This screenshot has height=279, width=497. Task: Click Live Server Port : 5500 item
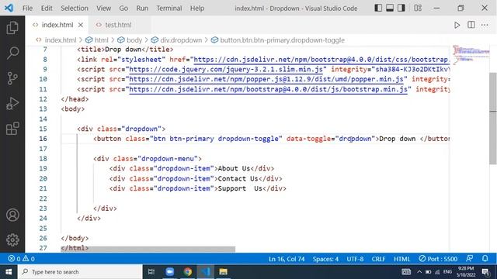438,259
